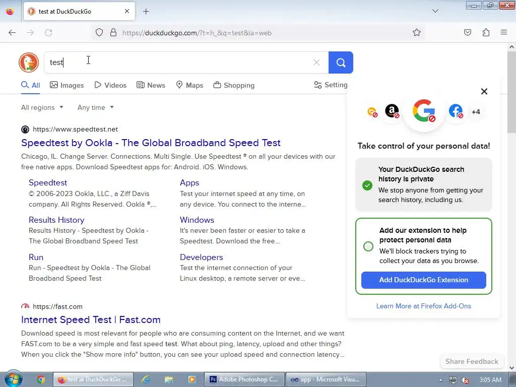Switch to the Images tab
The width and height of the screenshot is (516, 387).
pos(67,85)
